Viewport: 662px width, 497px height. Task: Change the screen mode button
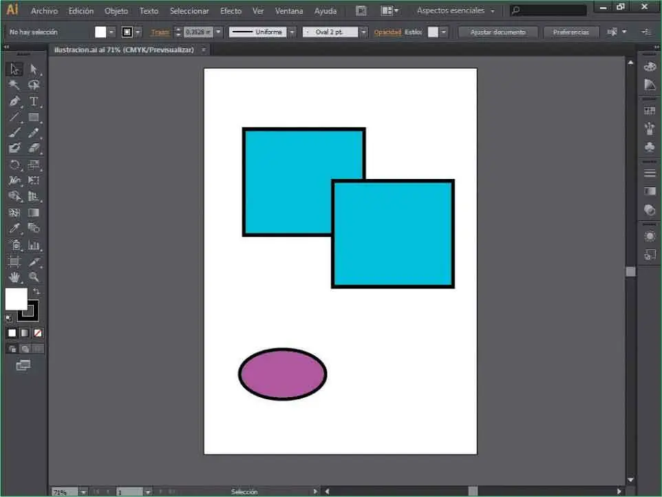tap(23, 366)
